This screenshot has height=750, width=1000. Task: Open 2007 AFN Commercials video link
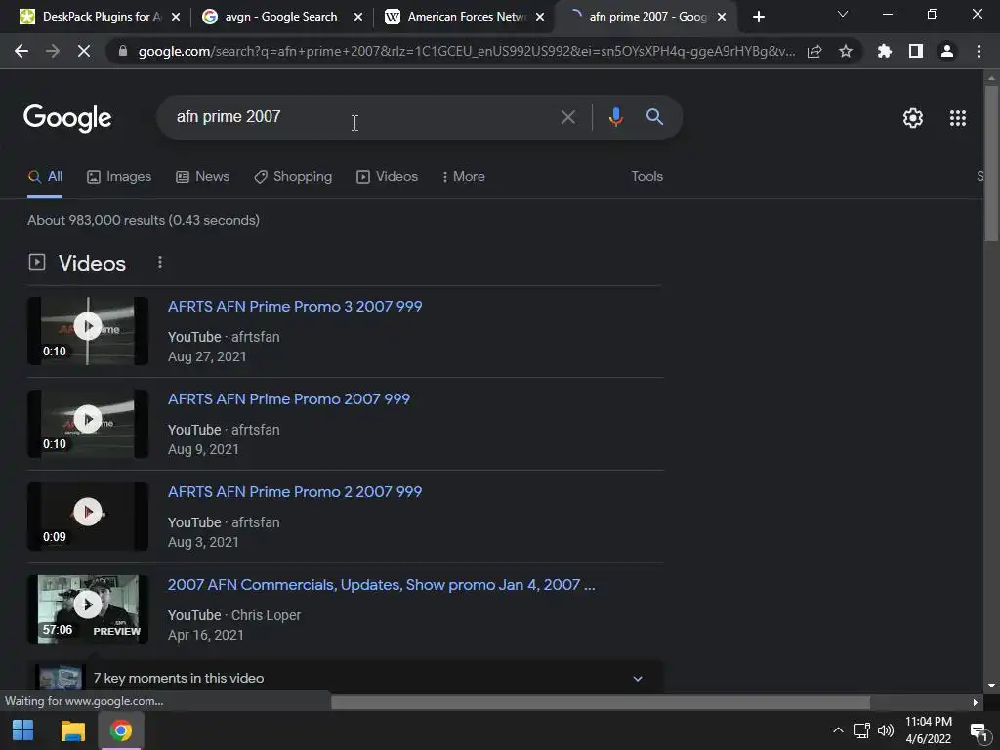click(x=382, y=585)
